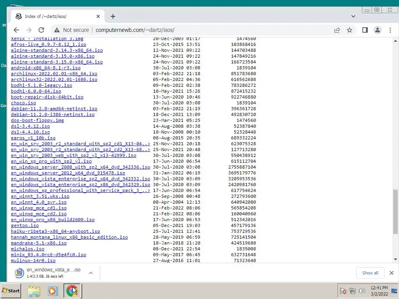Download en_win_srv_2003_web_with_sp2_vl iso
This screenshot has width=399, height=299.
(x=74, y=156)
